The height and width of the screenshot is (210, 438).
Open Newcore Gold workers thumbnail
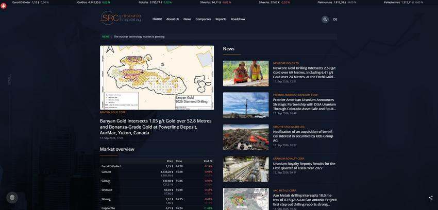pos(245,74)
